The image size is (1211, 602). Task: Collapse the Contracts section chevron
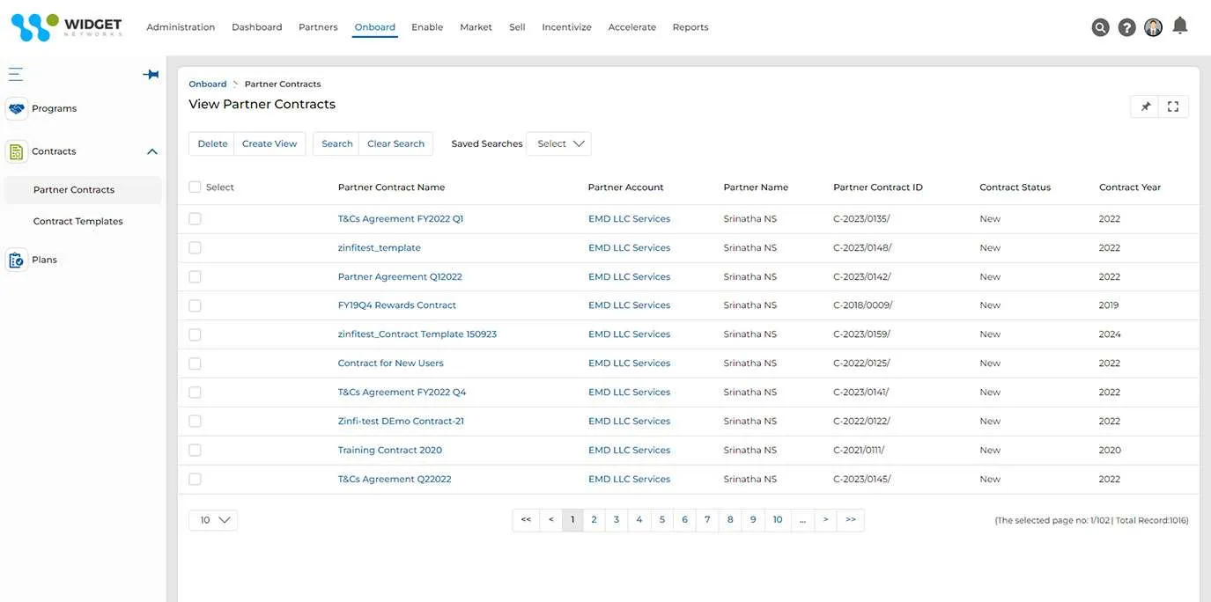[151, 151]
